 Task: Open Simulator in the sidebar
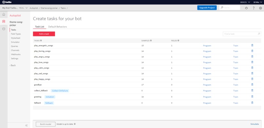15,42
